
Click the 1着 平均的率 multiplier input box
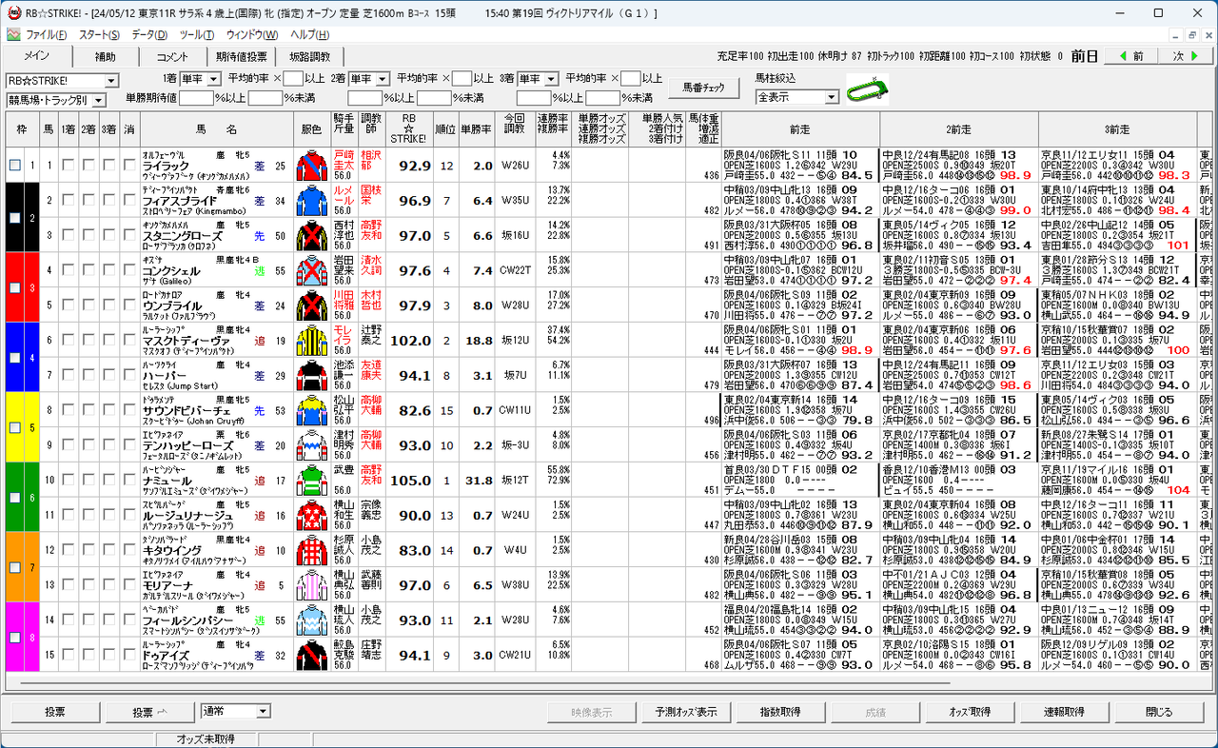293,79
